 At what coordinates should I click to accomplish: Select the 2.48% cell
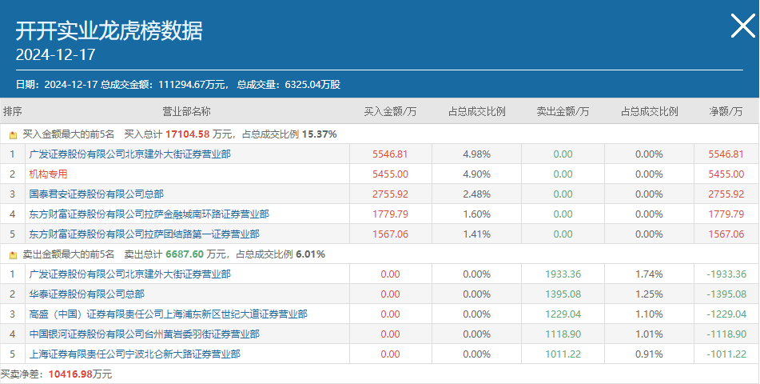(x=476, y=194)
